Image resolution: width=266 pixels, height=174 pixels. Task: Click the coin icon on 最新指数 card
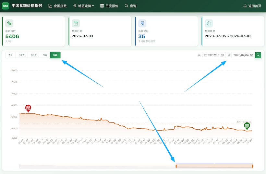[9, 23]
